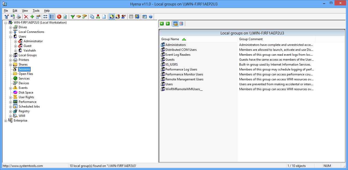Toggle the table display button above the panel
The width and height of the screenshot is (348, 170).
175,24
